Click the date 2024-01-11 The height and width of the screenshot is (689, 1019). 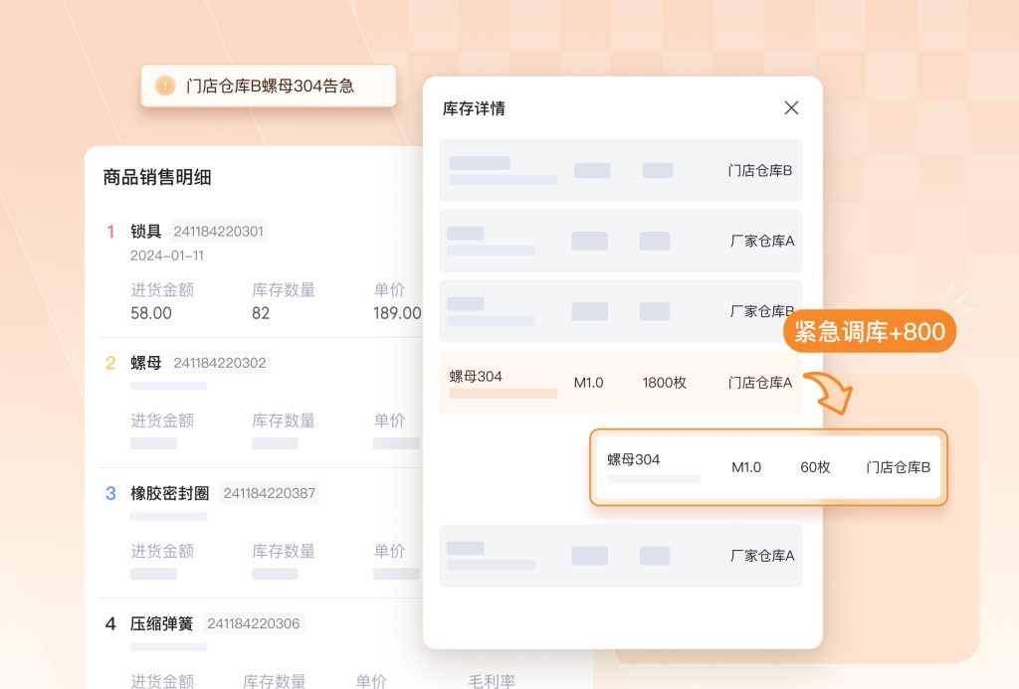click(x=167, y=256)
